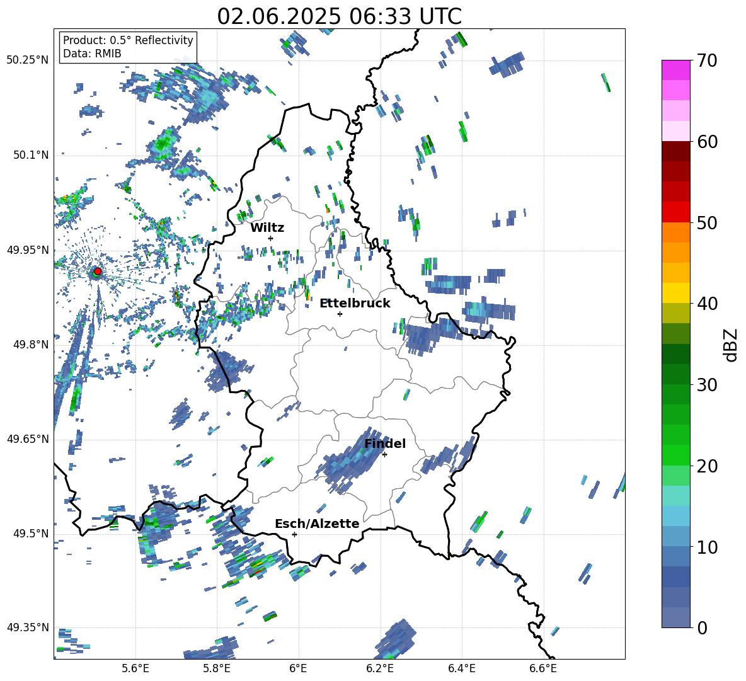Click the 49.95°N latitude label
The height and width of the screenshot is (681, 746).
[28, 250]
